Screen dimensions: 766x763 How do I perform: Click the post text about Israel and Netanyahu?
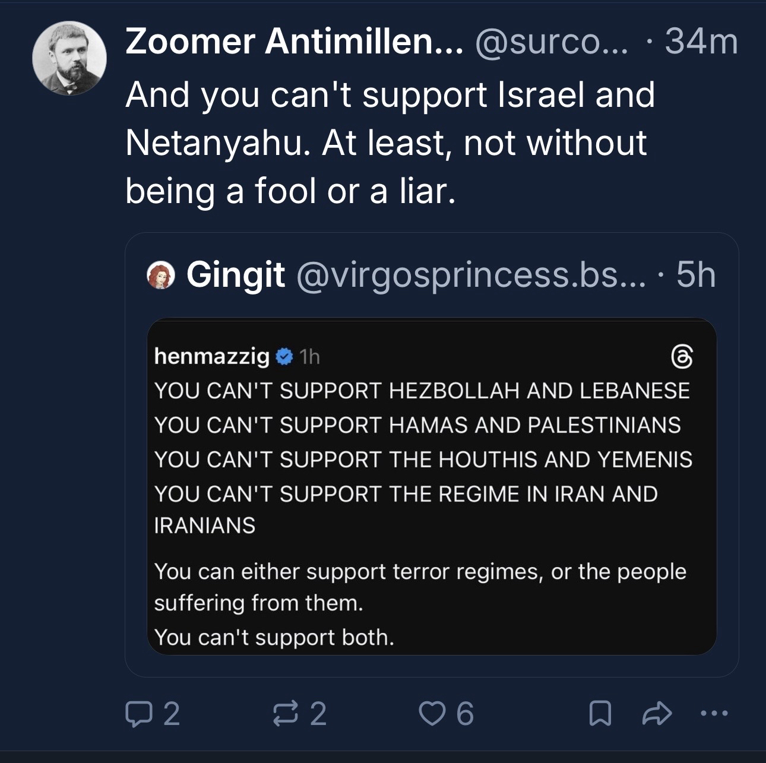390,143
